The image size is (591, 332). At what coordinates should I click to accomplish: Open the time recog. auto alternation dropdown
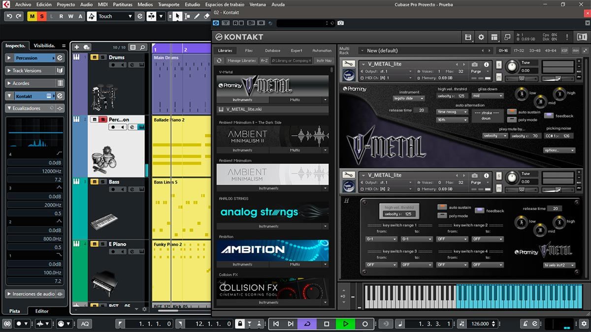(x=452, y=112)
